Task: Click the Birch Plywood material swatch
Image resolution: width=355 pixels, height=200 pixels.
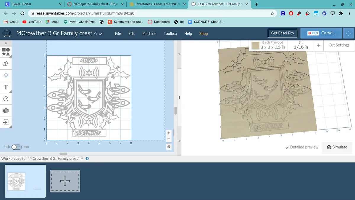Action: point(255,46)
